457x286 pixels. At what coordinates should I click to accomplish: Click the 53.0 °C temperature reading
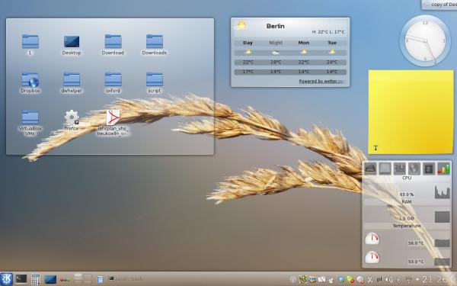tap(416, 262)
